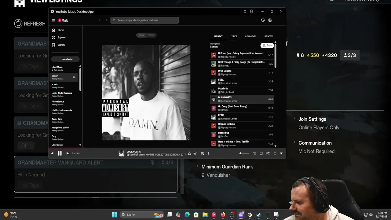391x220 pixels.
Task: Open the Taylor Gang playlist
Action: pyautogui.click(x=64, y=120)
